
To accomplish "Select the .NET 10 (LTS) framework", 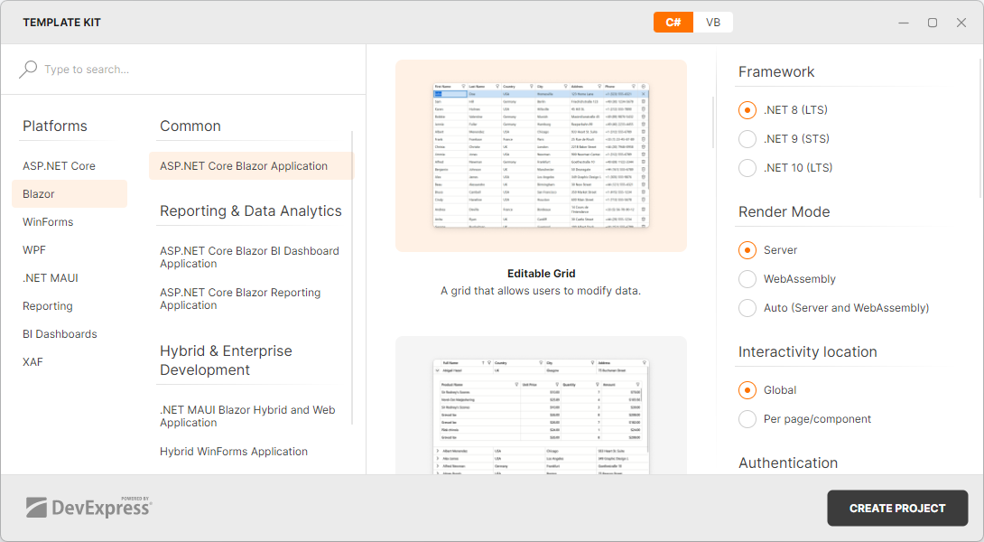I will tap(747, 168).
